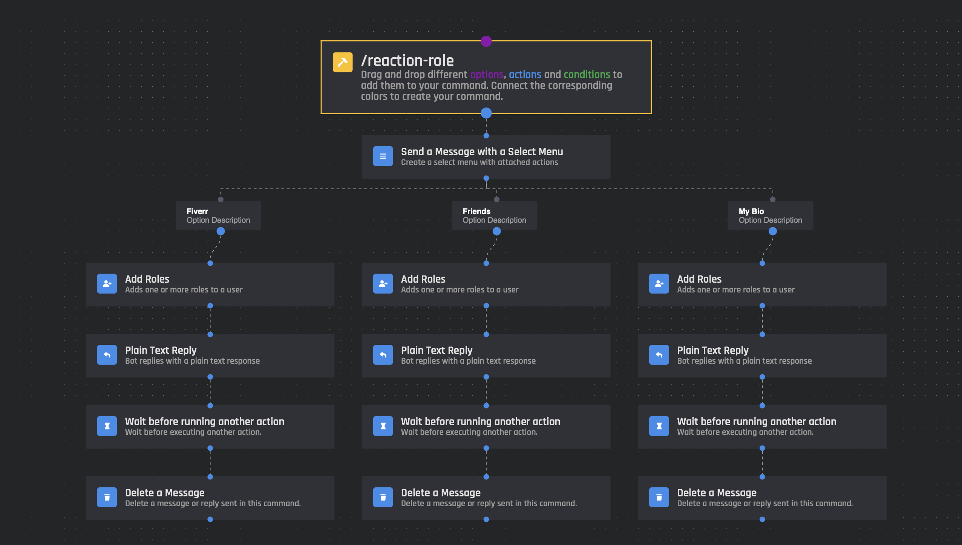Select the /reaction-role command title
Viewport: 962px width, 545px height.
coord(407,60)
